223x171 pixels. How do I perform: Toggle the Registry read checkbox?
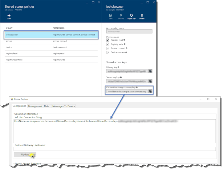tap(108, 40)
